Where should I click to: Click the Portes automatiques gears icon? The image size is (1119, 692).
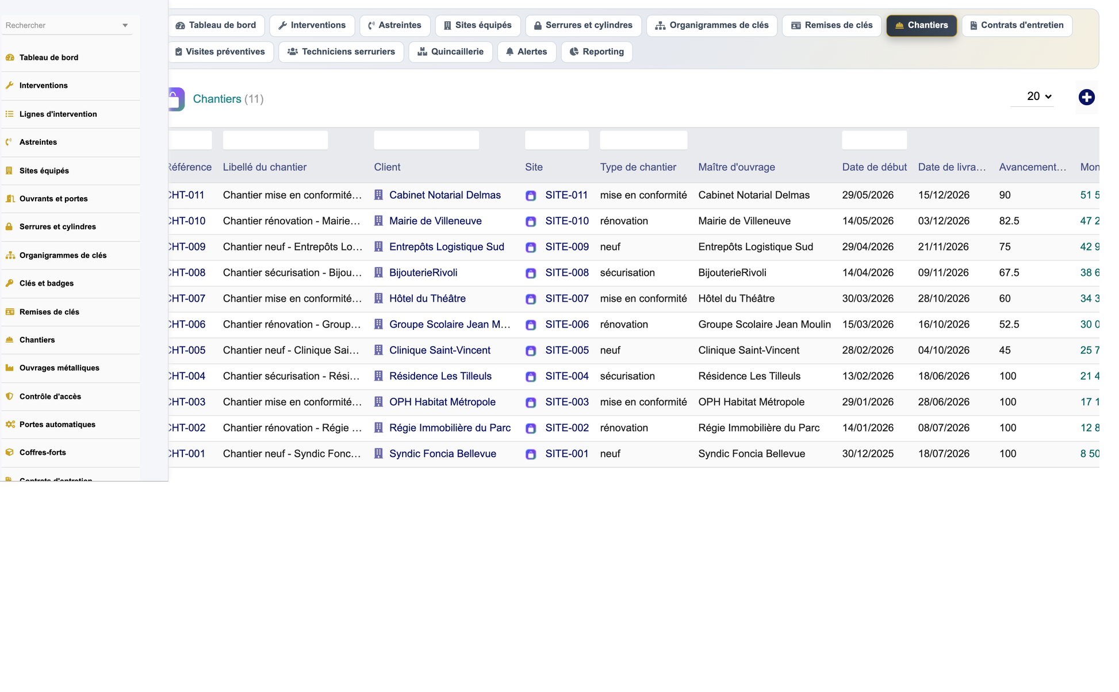click(x=10, y=425)
